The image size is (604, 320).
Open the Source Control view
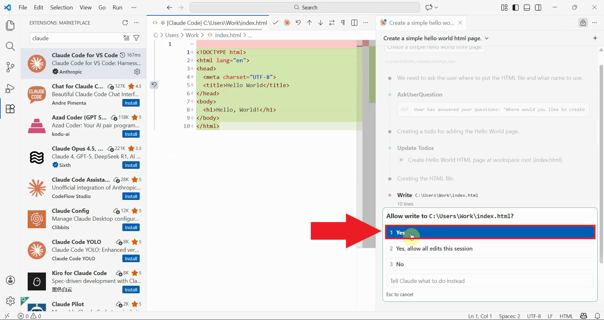point(10,67)
